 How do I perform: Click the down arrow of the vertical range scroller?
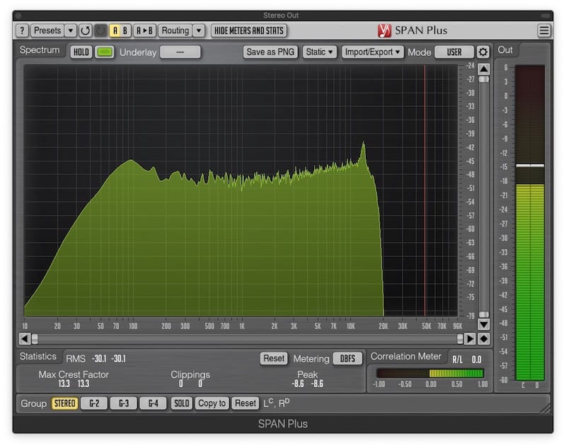(484, 324)
